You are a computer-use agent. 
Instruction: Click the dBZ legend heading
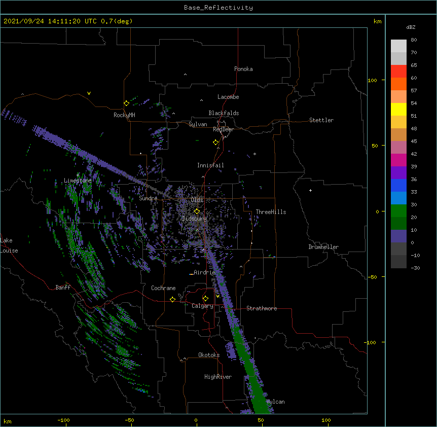click(x=411, y=27)
